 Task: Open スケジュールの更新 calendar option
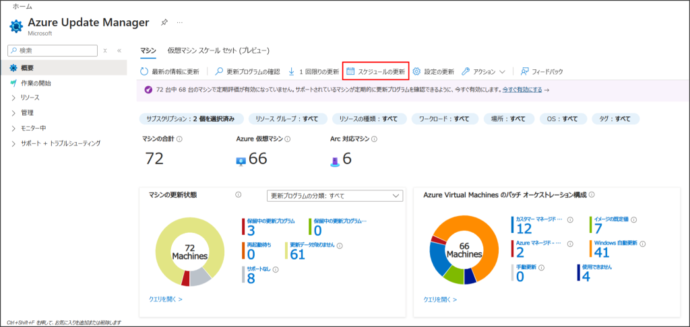[x=375, y=71]
